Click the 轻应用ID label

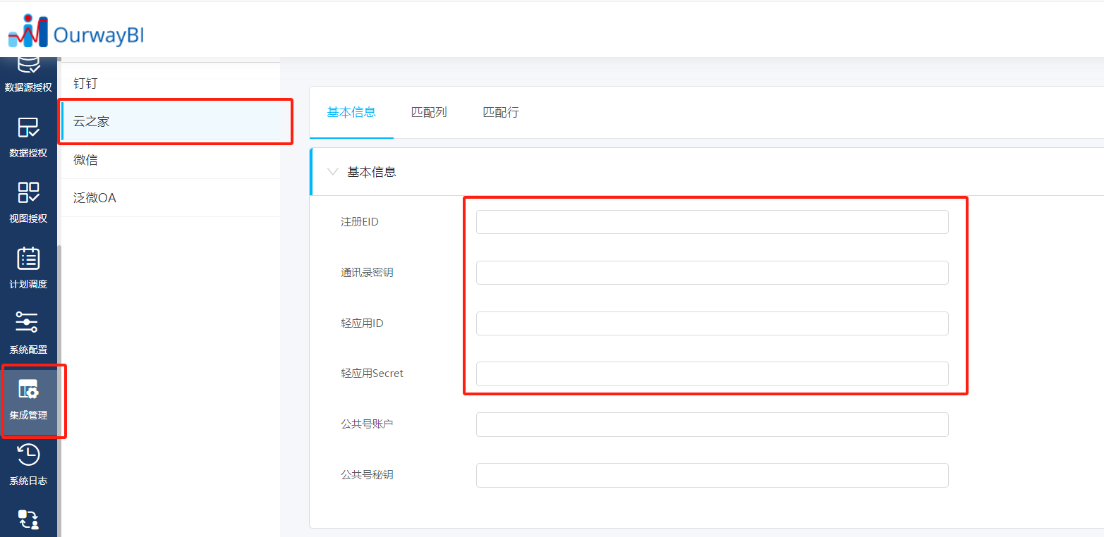tap(362, 323)
